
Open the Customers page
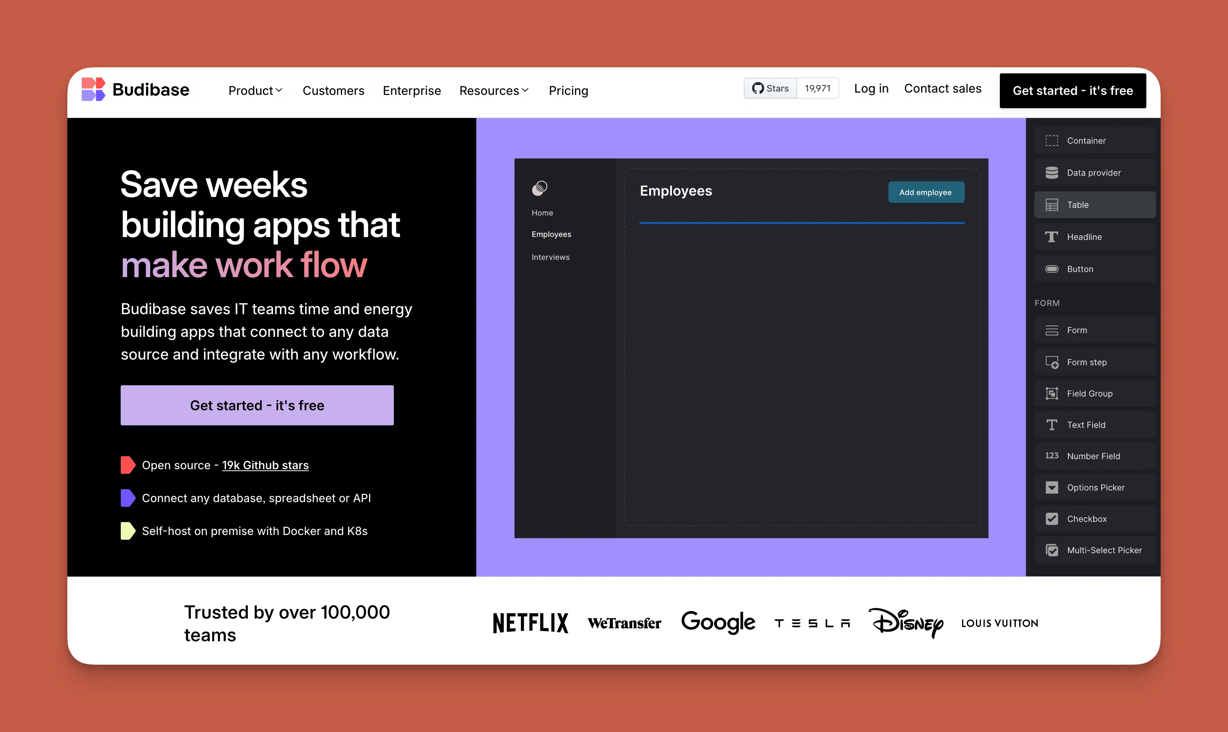[x=333, y=90]
